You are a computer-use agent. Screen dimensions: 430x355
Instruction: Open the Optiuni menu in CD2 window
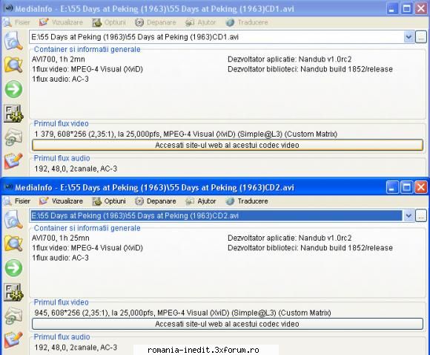(x=109, y=201)
